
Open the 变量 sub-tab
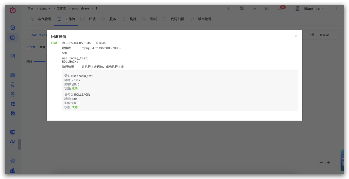[x=42, y=47]
